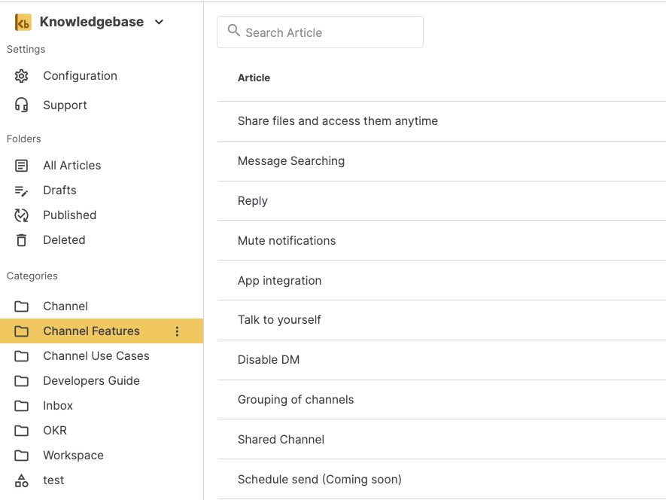This screenshot has width=666, height=500.
Task: Click the OKR folder icon
Action: coord(21,431)
